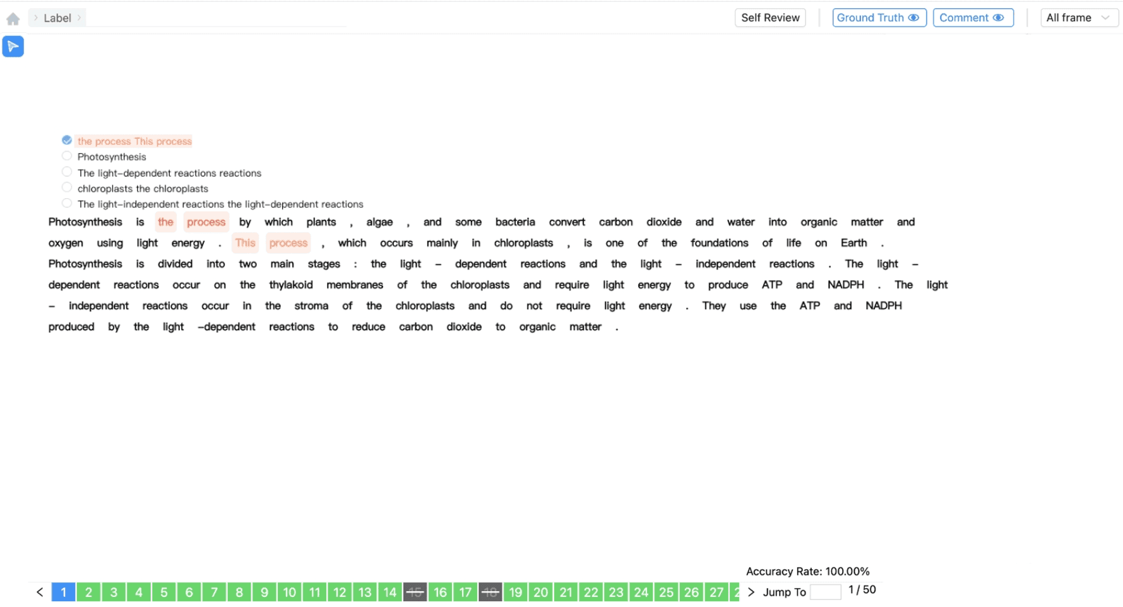Go to next page arrow

pyautogui.click(x=751, y=592)
